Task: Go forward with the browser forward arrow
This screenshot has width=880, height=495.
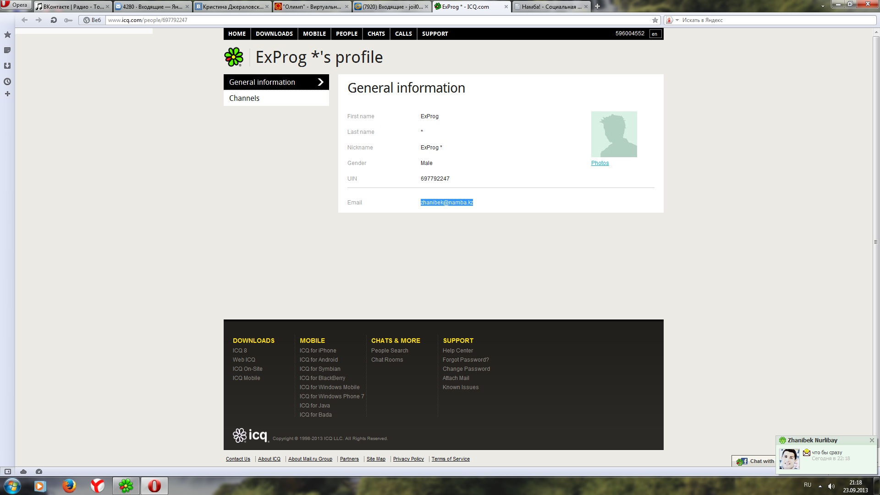Action: [39, 20]
